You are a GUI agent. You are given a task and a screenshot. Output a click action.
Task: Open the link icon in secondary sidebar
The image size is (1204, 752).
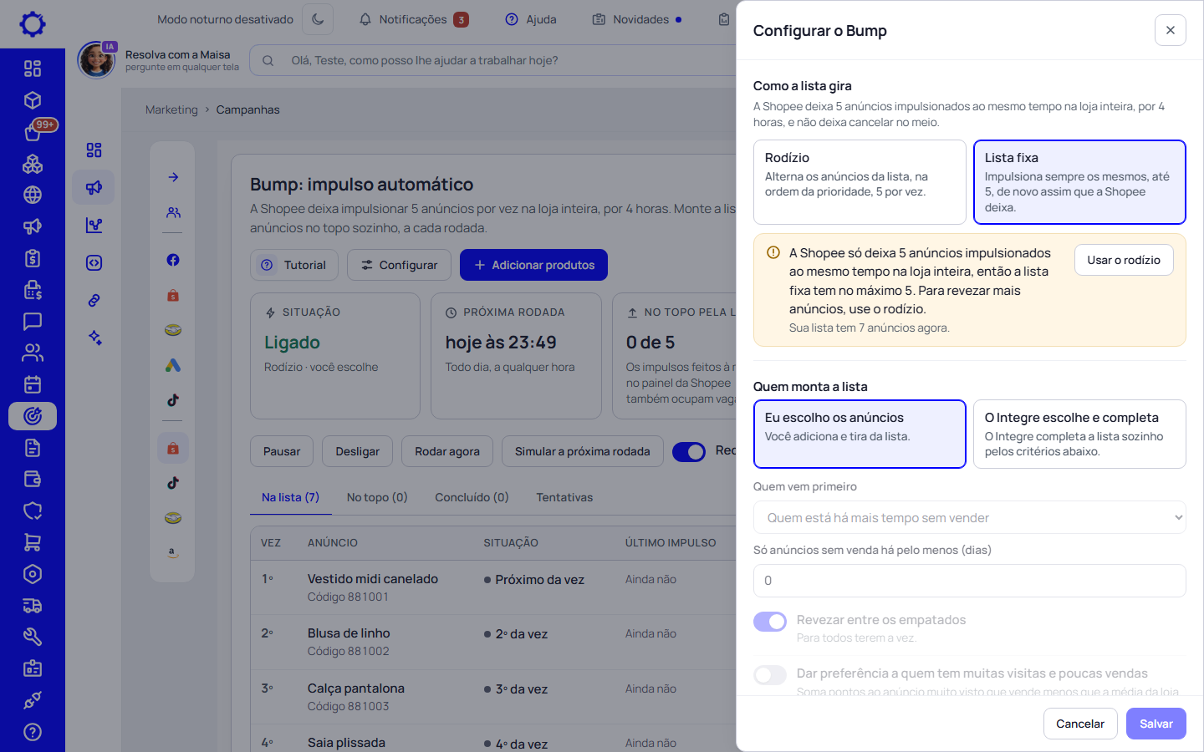click(x=94, y=300)
